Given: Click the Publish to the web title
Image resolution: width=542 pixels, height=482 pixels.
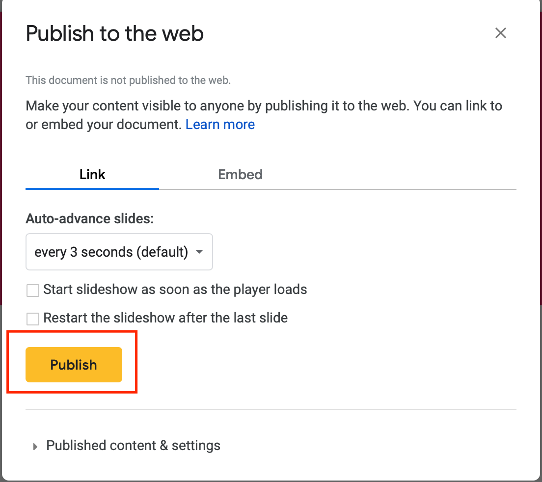Looking at the screenshot, I should [115, 33].
